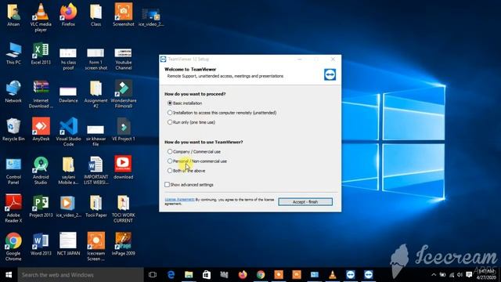Pick Company / Commercial use option
This screenshot has height=282, width=501.
pos(170,151)
